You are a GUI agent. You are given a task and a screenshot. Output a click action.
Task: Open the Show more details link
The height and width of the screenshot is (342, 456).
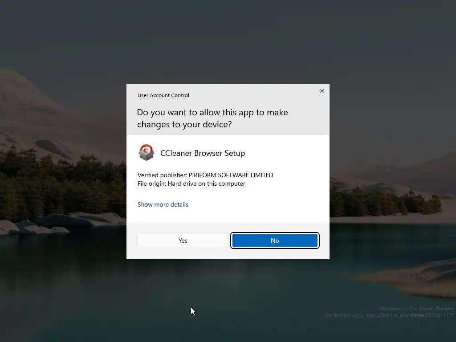pos(163,204)
